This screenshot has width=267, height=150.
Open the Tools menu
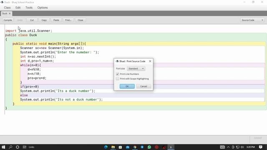pyautogui.click(x=29, y=7)
